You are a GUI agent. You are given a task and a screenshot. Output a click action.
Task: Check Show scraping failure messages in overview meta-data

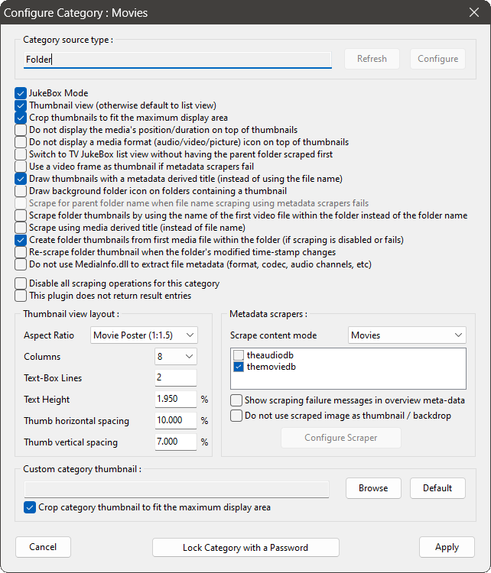tap(236, 400)
